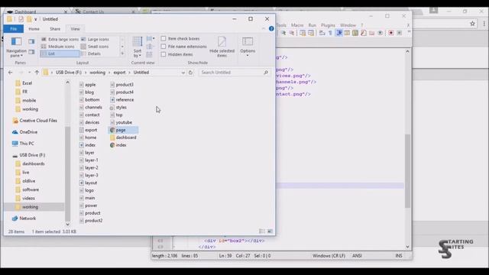This screenshot has width=489, height=275.
Task: Click the New folder icon in Explorer title bar
Action: point(29,19)
